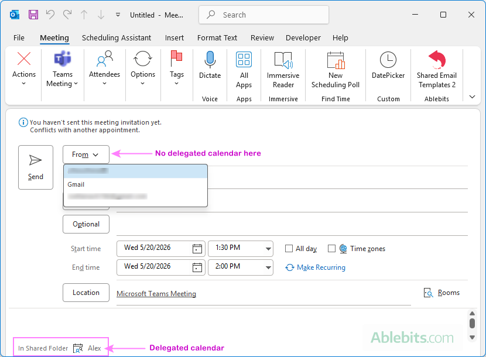Click the Optional attendees input field
This screenshot has width=486, height=357.
coord(292,224)
